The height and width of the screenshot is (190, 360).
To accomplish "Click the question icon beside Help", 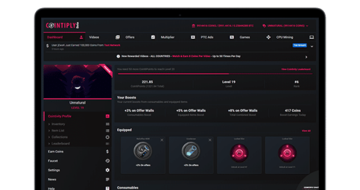I will point(107,188).
